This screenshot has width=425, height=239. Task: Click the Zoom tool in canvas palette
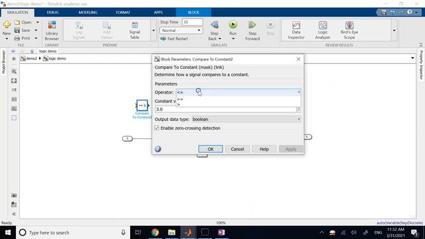tap(14, 72)
